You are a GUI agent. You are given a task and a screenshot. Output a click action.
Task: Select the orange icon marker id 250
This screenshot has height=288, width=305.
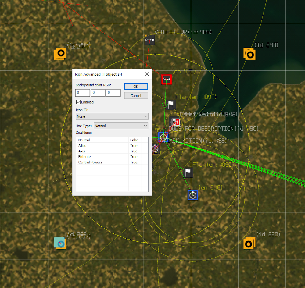249,244
